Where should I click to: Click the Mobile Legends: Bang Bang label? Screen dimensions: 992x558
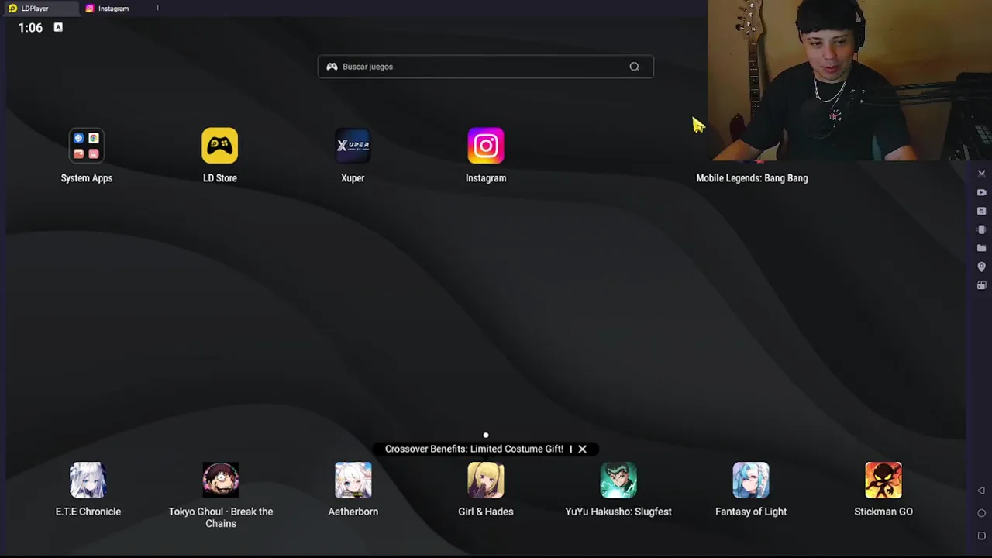pyautogui.click(x=752, y=178)
